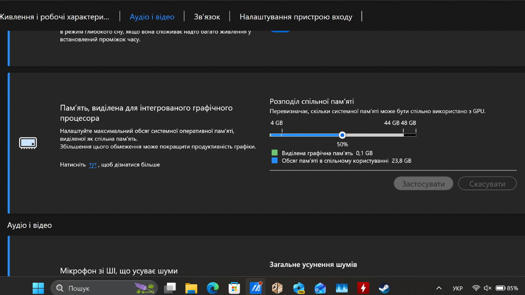Click the Скасувати button
Screen dimensions: 525x295
[x=487, y=184]
